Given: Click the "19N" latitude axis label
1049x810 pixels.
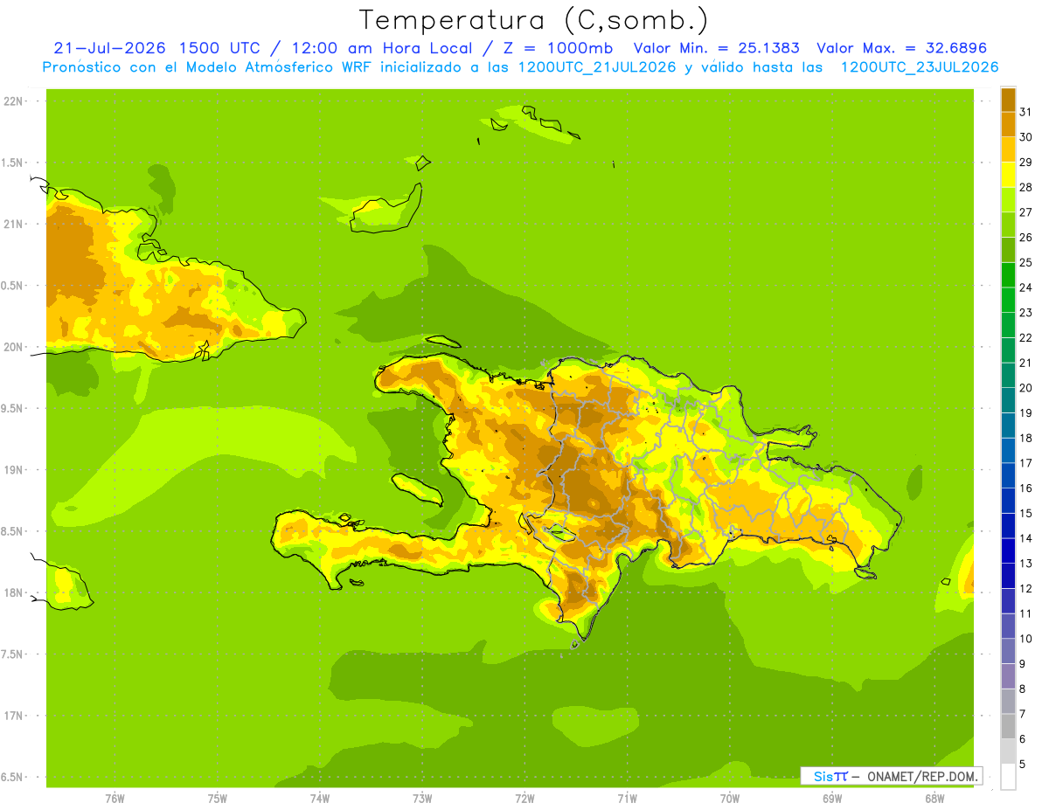Looking at the screenshot, I should (x=13, y=470).
